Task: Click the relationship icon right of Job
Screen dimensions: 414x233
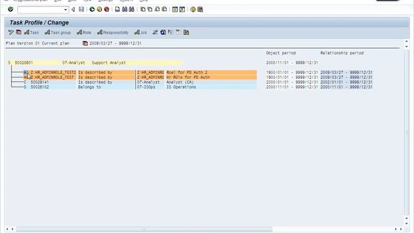Action: [155, 32]
